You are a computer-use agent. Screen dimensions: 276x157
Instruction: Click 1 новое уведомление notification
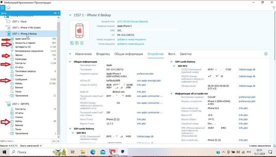(260, 146)
